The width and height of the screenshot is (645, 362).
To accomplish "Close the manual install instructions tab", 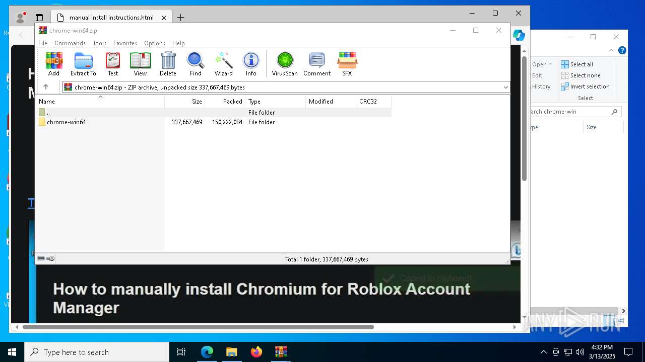I will [x=164, y=18].
